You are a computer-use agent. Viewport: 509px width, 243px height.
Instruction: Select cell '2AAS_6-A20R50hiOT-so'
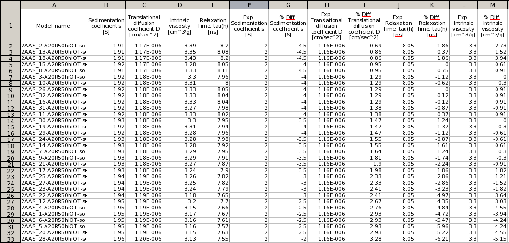(54, 220)
